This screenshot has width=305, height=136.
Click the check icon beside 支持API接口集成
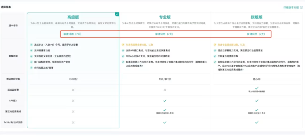click(123, 51)
